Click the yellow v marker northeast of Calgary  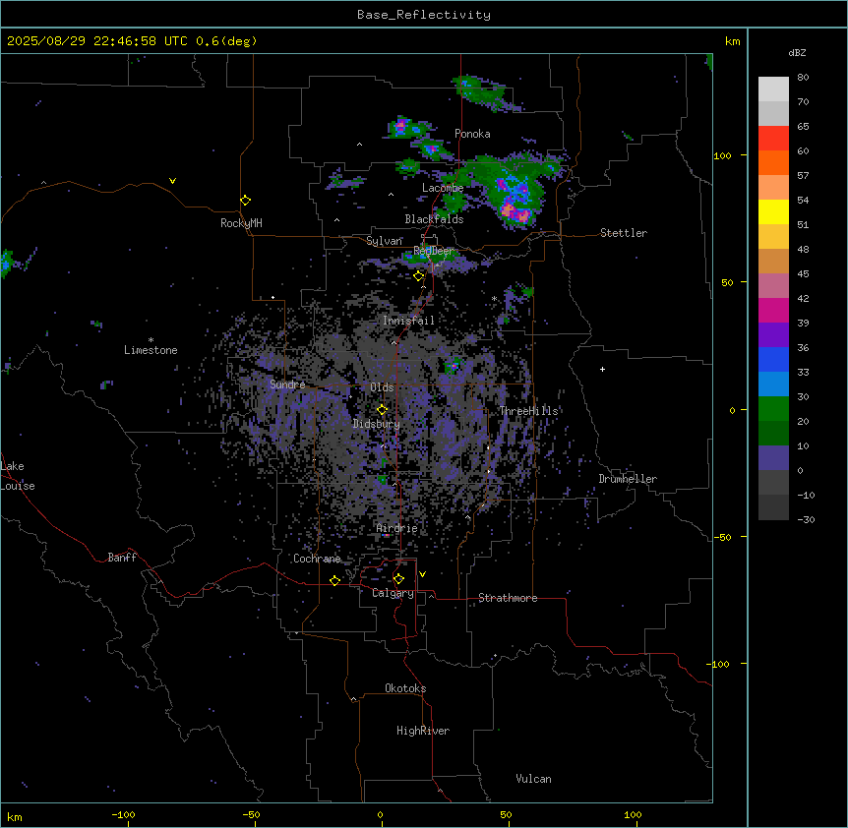[422, 574]
